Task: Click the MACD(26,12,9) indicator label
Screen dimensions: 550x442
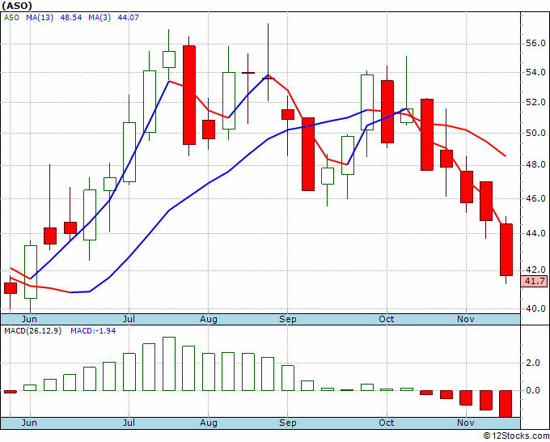Action: [x=32, y=331]
